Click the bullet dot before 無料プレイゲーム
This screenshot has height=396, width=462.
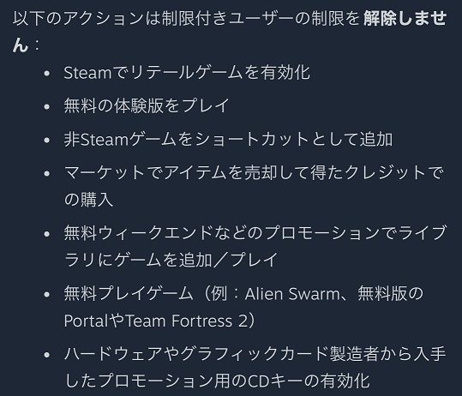(x=46, y=294)
